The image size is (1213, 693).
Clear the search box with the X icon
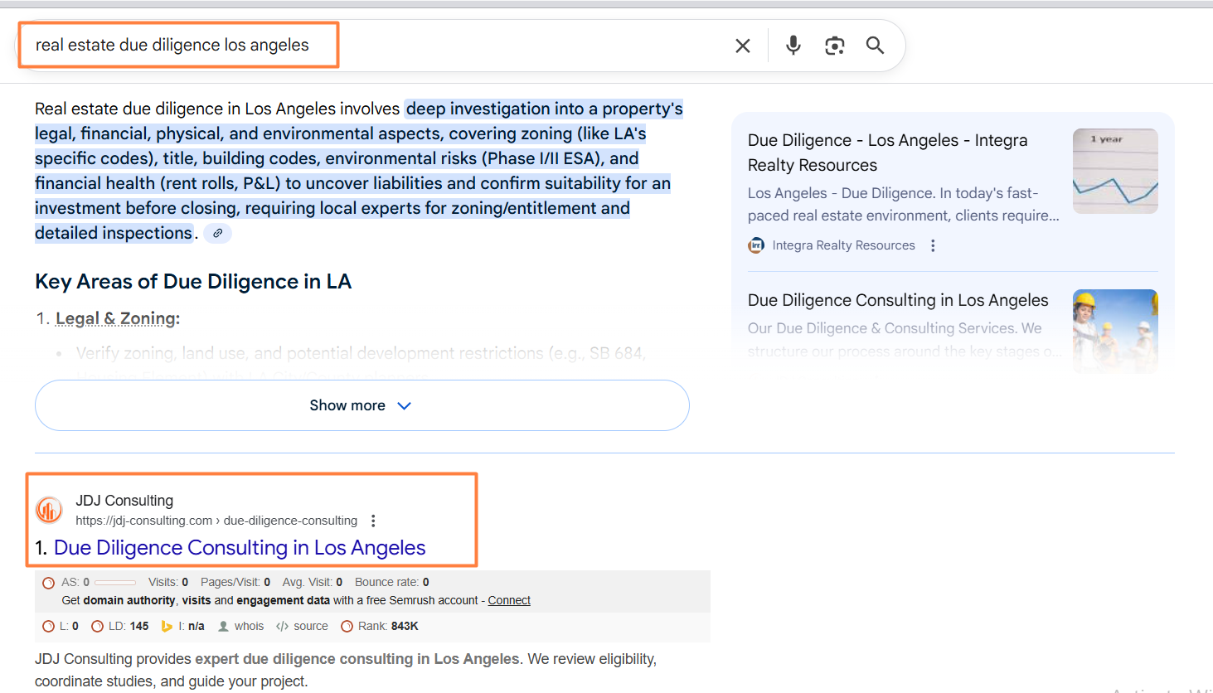[x=743, y=46]
